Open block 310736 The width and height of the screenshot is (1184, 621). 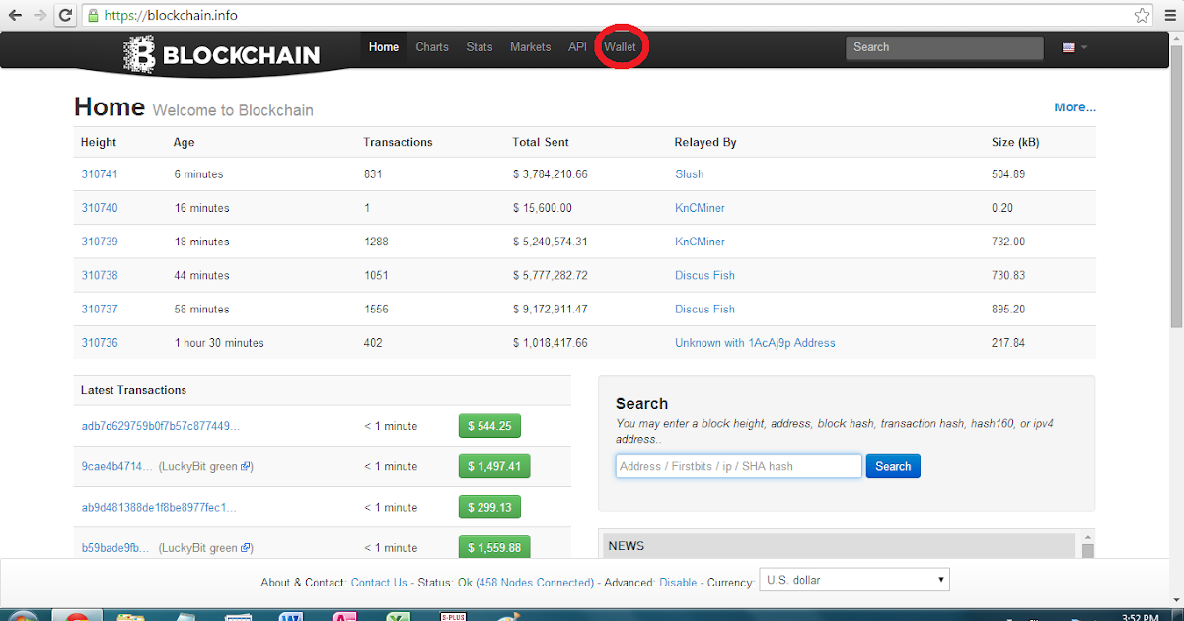[100, 343]
